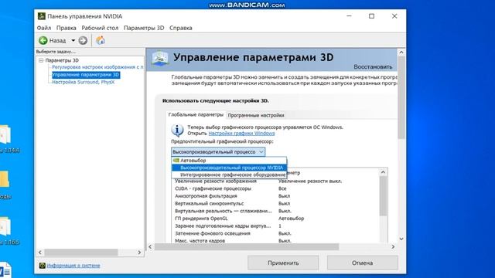Select Затенение фонового освещения row
Image resolution: width=495 pixels, height=278 pixels.
click(x=275, y=233)
